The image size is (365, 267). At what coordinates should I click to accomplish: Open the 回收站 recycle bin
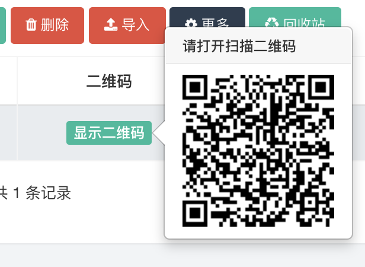click(295, 17)
